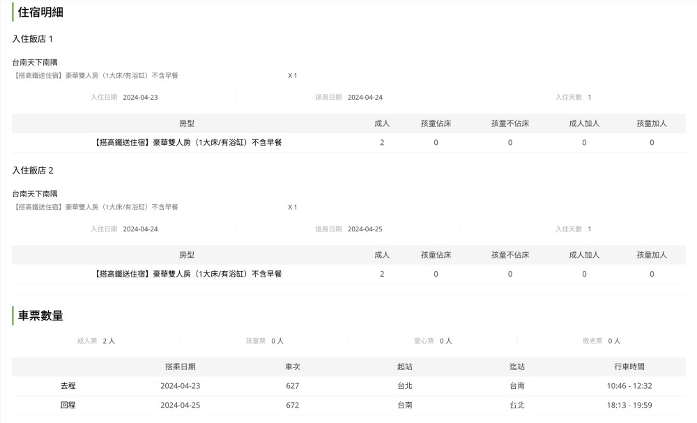
Task: Click 入住天數 value for hotel 2
Action: click(590, 229)
